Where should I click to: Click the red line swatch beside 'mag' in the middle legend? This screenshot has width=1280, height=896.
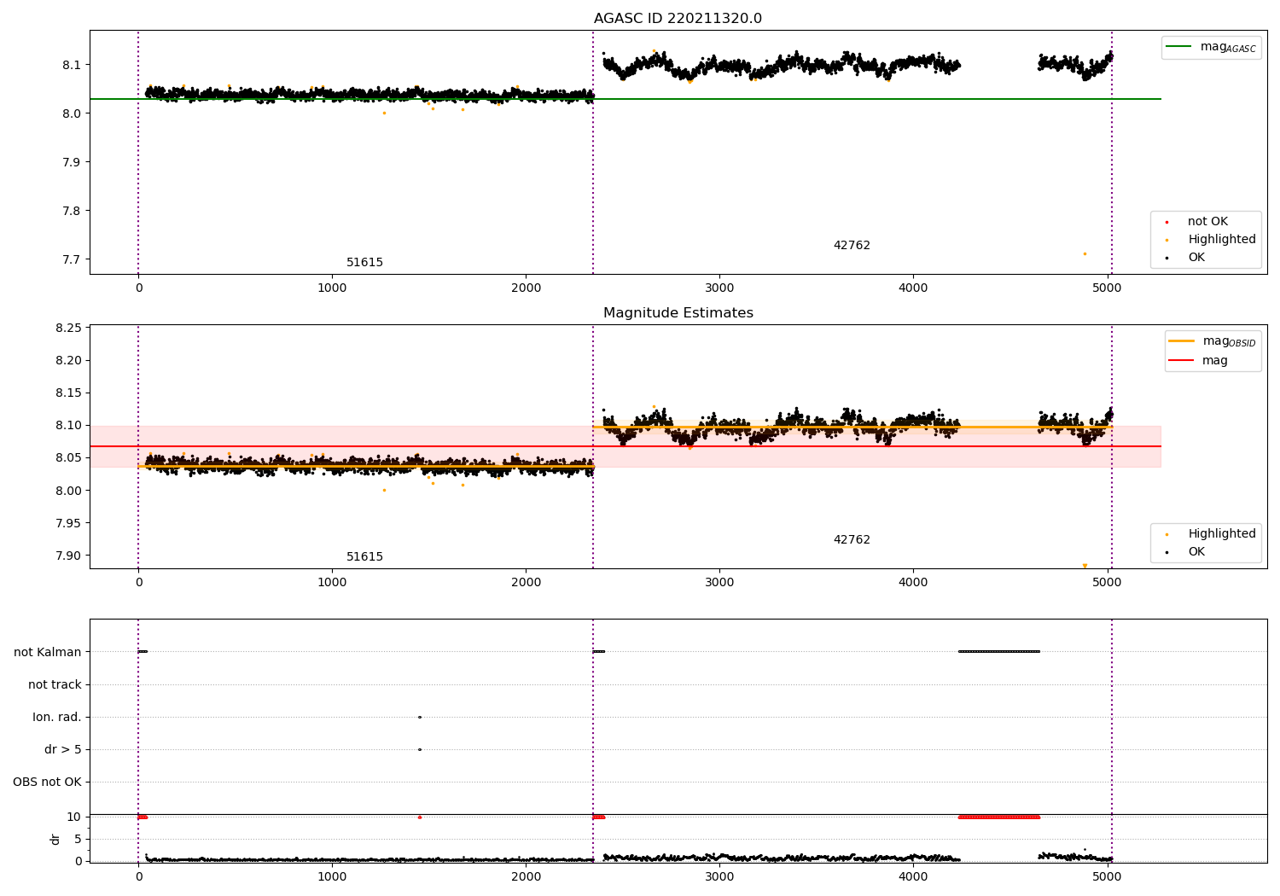(1182, 360)
